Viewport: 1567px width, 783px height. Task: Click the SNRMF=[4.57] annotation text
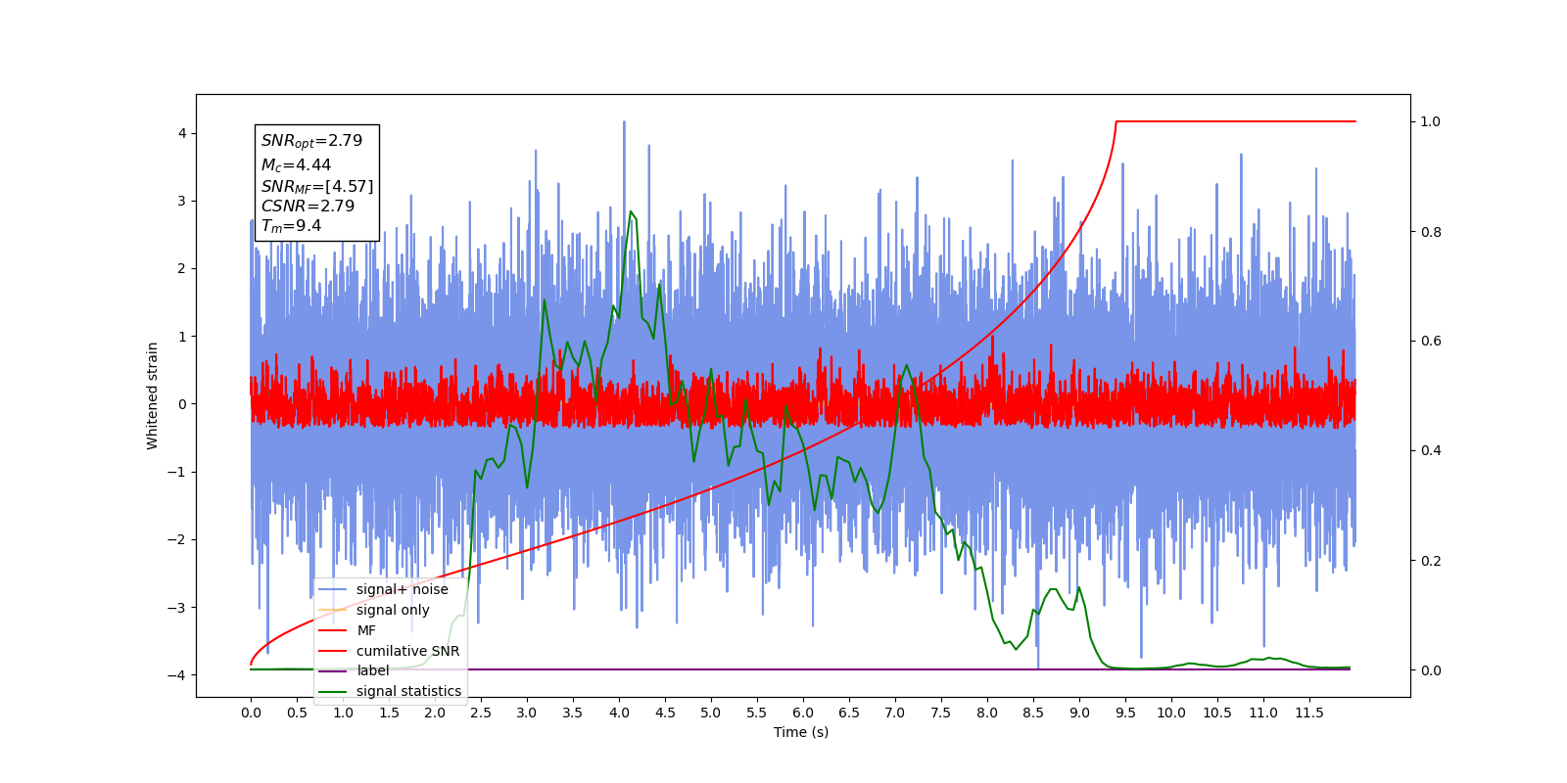point(317,186)
